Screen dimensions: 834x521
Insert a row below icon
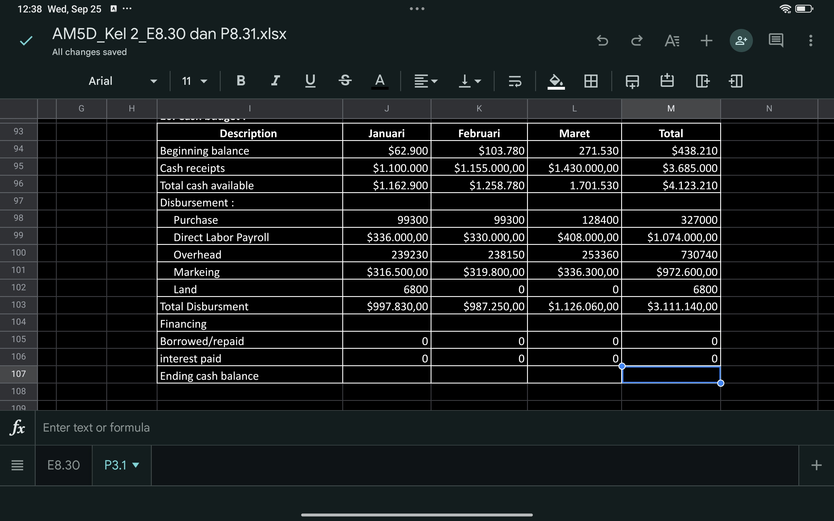(x=632, y=81)
